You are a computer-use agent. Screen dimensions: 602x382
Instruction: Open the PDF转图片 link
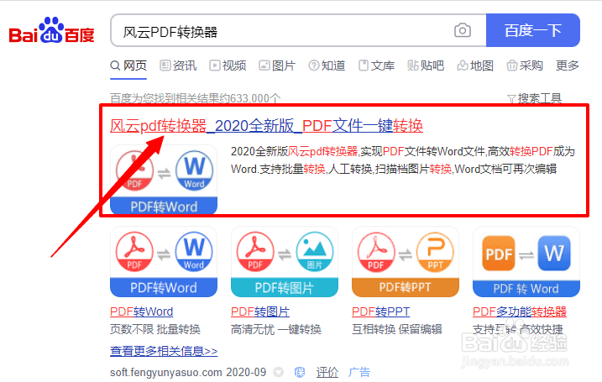click(260, 311)
